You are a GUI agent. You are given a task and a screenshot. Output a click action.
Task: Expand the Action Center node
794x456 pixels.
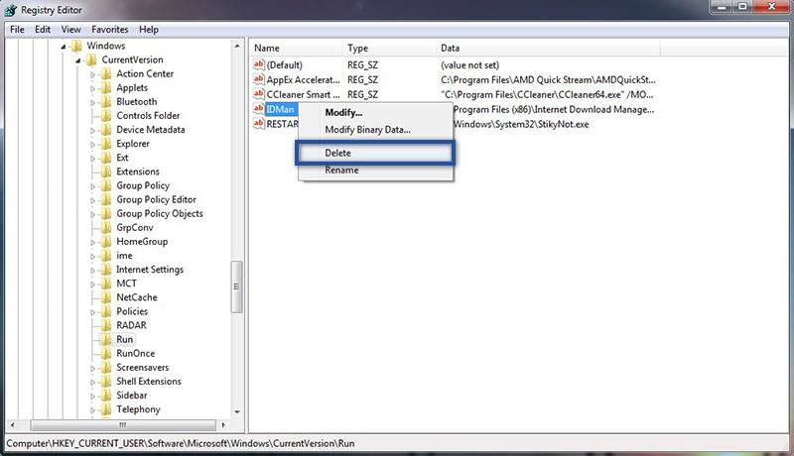click(x=92, y=74)
